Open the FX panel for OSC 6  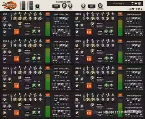pyautogui.click(x=89, y=86)
